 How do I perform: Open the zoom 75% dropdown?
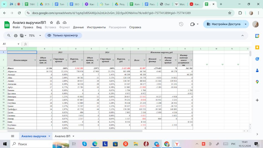40,35
